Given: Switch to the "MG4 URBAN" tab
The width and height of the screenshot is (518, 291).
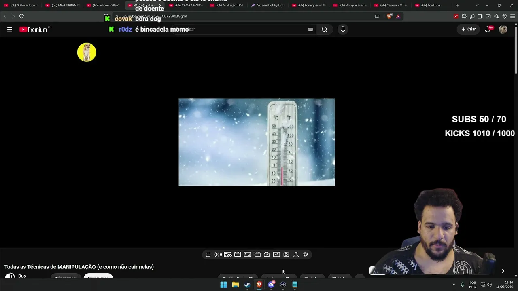Looking at the screenshot, I should 62,5.
